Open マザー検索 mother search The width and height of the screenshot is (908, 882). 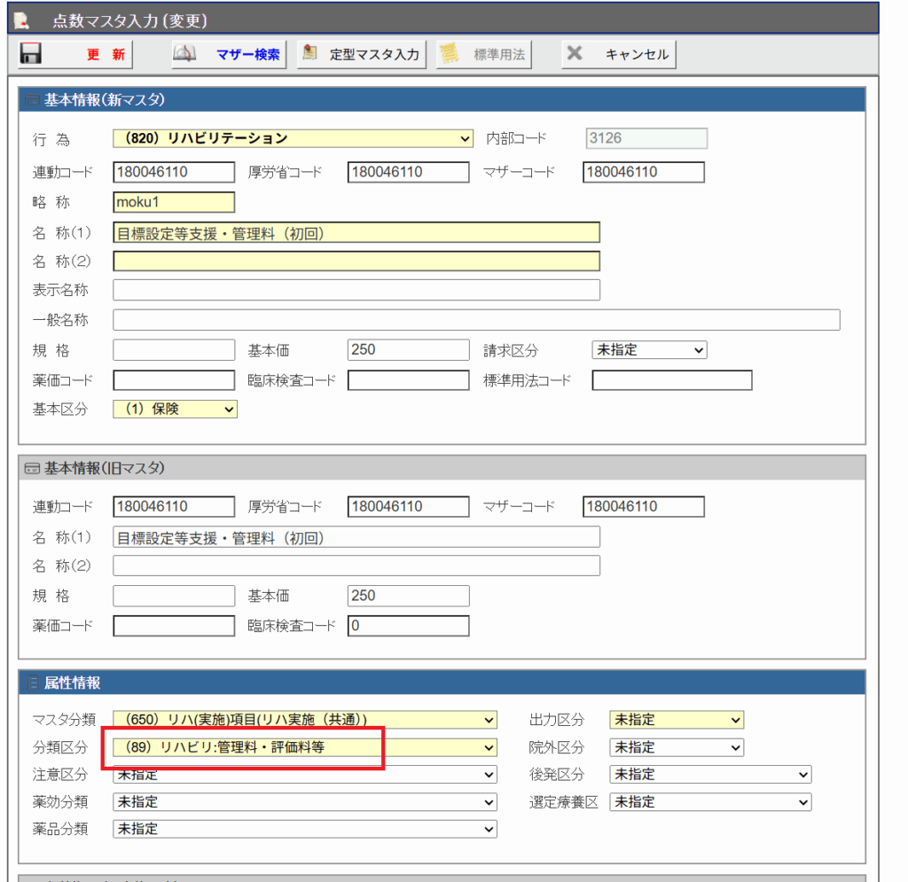(229, 54)
